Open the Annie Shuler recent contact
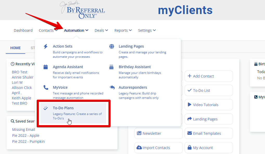This screenshot has height=154, width=265. point(23,77)
